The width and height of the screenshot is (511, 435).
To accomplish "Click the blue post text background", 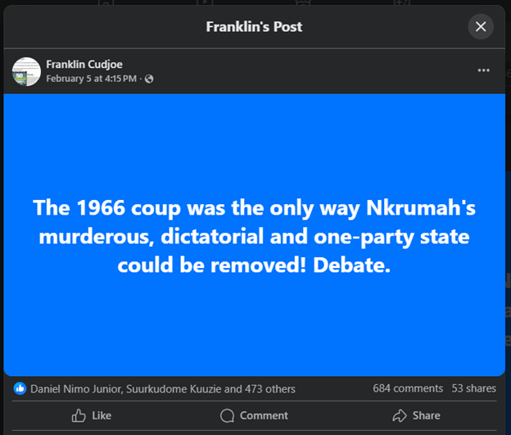I will coord(254,164).
